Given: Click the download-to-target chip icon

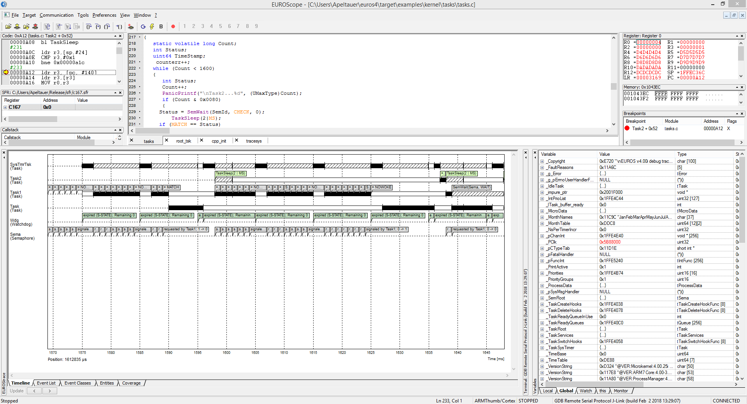Looking at the screenshot, I should 17,26.
